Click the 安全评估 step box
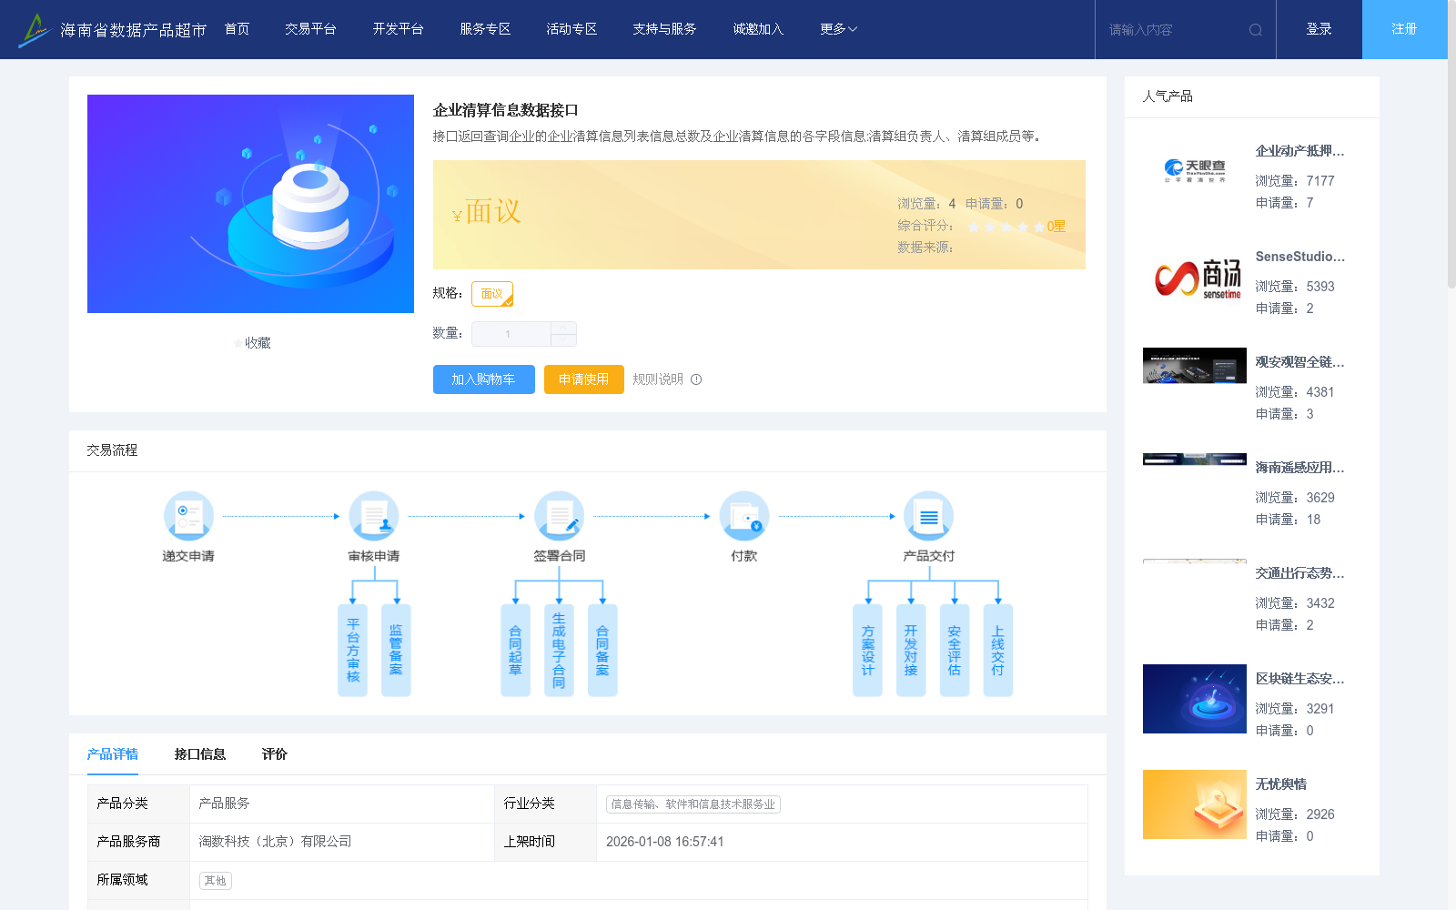Screen dimensions: 1456x910 955,650
